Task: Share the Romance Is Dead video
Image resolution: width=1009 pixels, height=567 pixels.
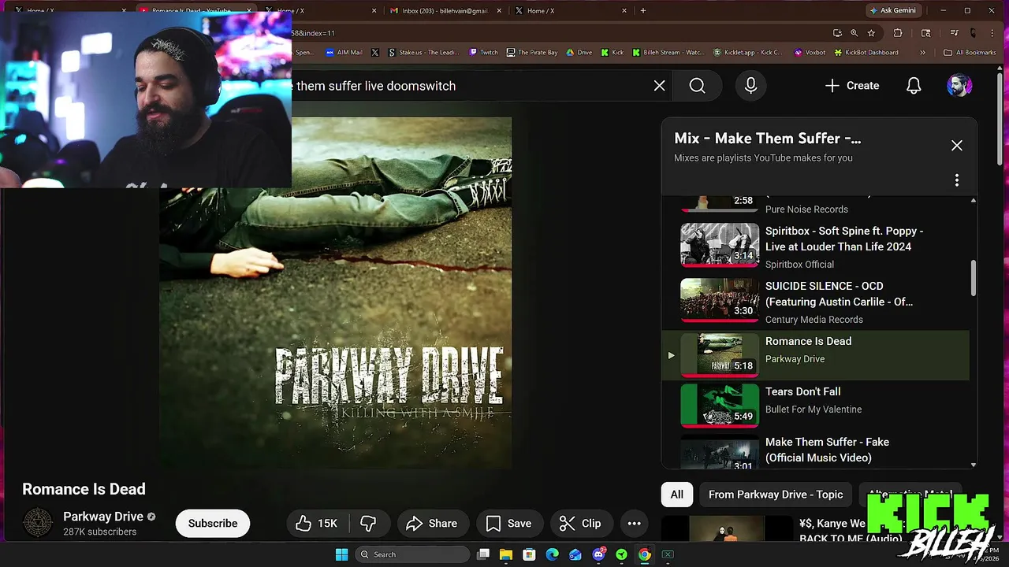Action: (x=431, y=523)
